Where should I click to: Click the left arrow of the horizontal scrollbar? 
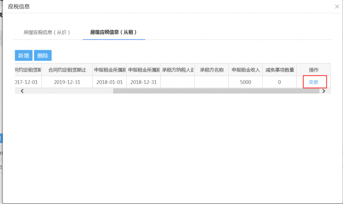pos(22,91)
